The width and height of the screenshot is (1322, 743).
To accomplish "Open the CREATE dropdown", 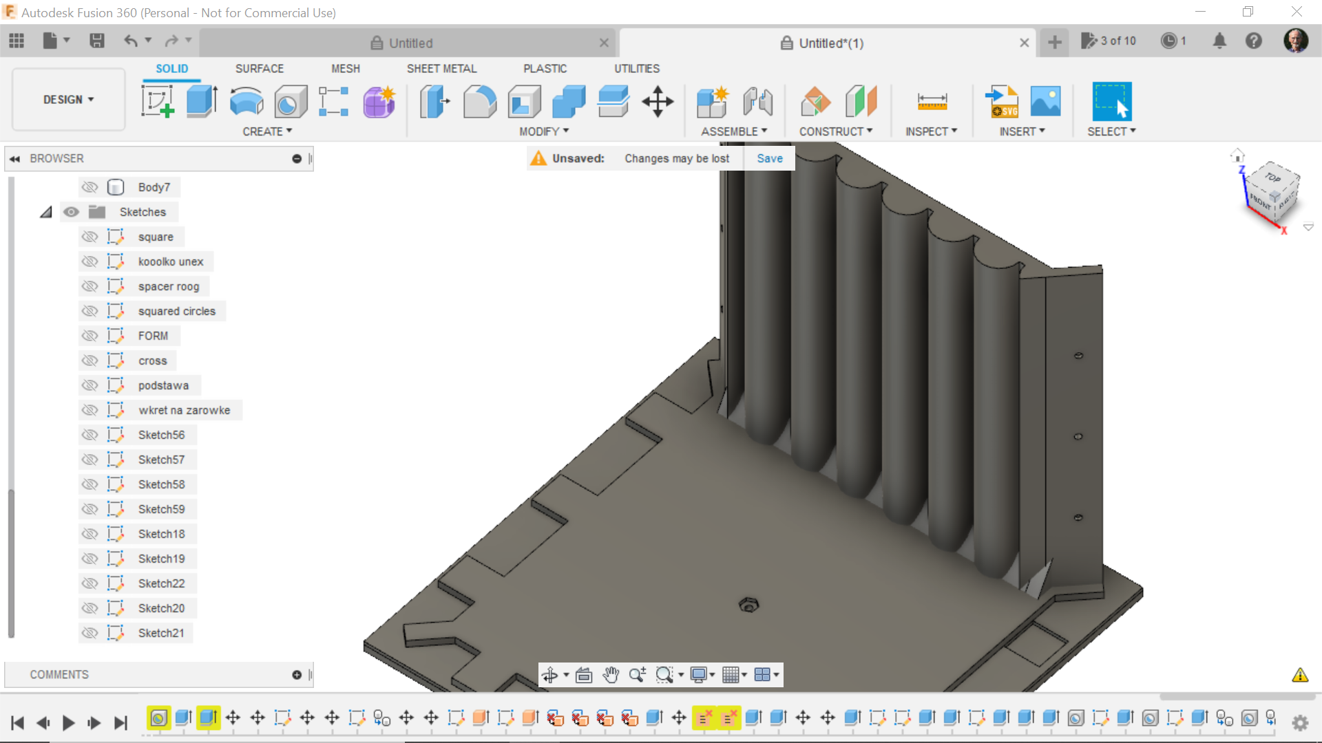I will (267, 131).
